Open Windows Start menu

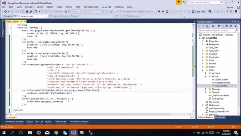pos(4,133)
